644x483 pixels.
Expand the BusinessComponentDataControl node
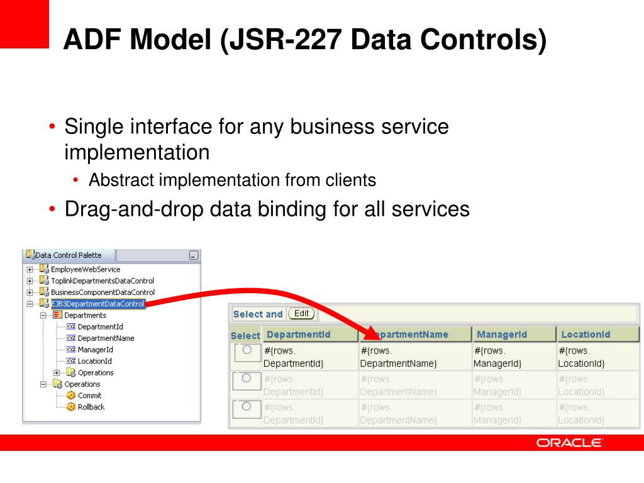tap(30, 292)
